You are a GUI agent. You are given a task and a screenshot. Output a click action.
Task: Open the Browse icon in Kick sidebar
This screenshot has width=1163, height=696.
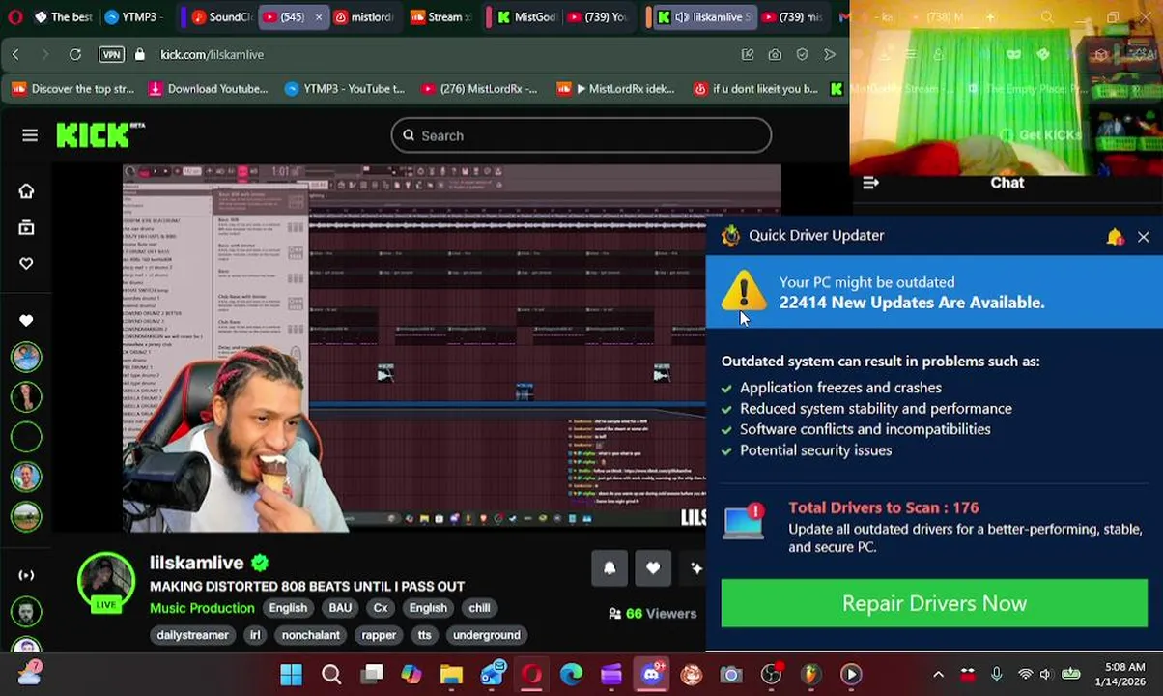point(26,227)
